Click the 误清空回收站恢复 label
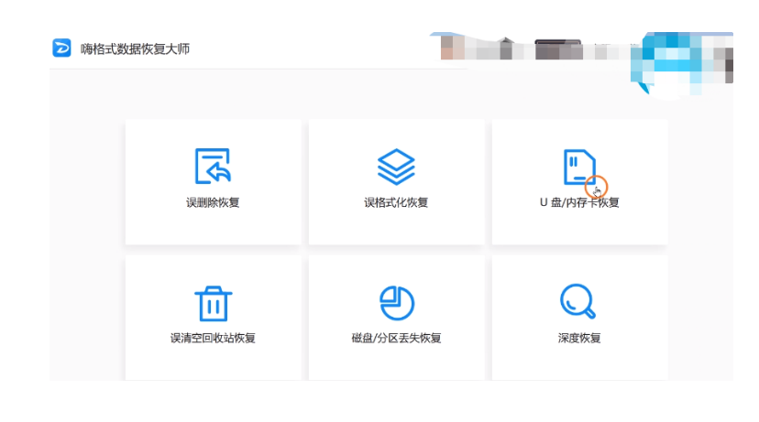Viewport: 759px width, 422px height. [213, 338]
